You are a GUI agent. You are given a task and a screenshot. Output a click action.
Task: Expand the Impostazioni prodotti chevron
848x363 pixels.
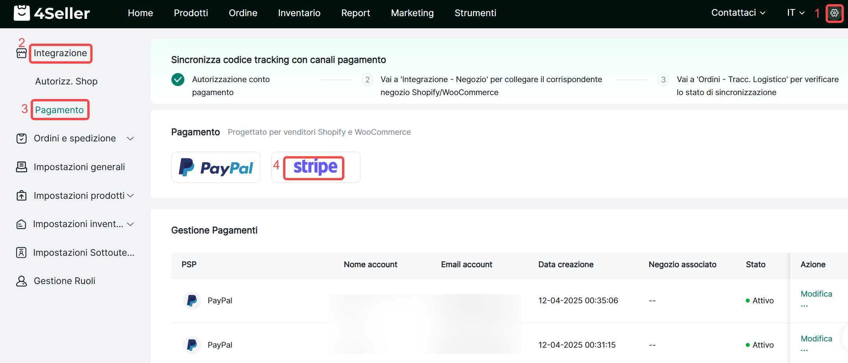click(x=131, y=196)
